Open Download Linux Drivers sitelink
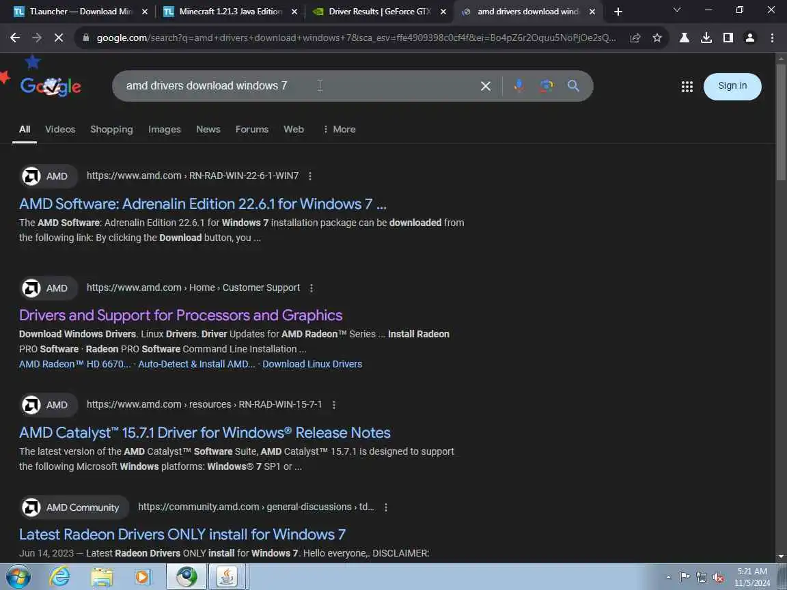 pyautogui.click(x=312, y=364)
